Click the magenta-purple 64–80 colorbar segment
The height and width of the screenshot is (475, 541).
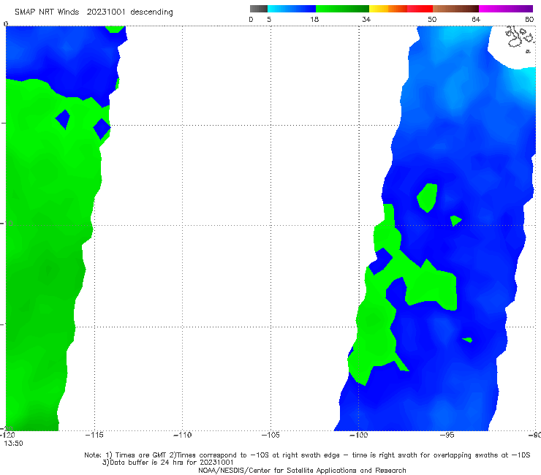coord(506,9)
